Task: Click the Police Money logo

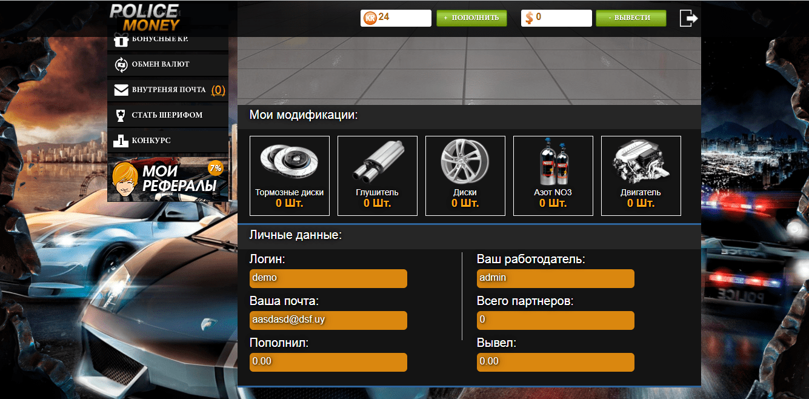Action: 144,16
